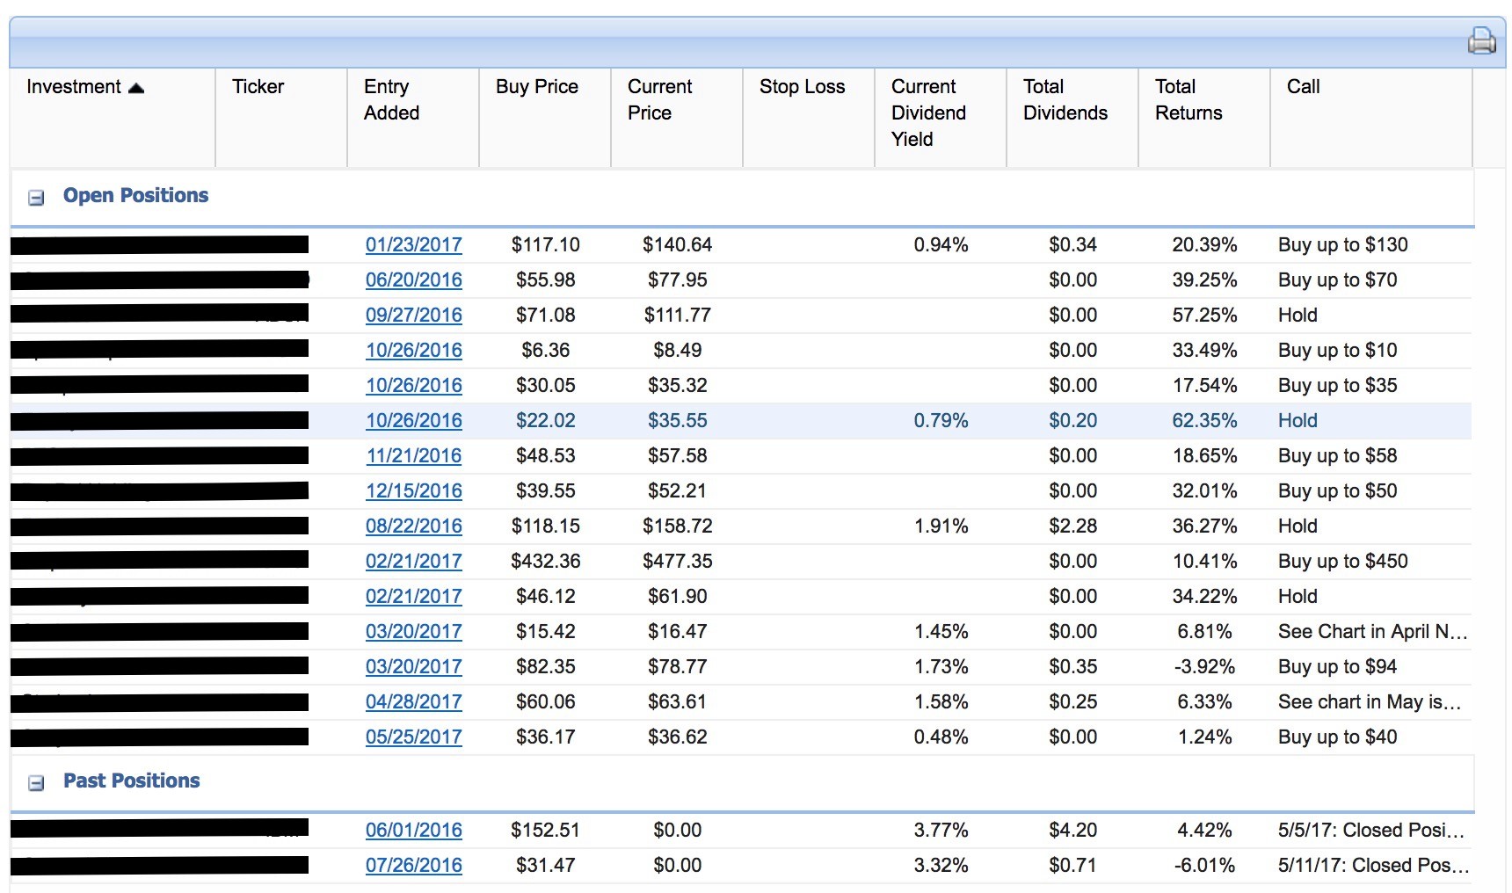
Task: Select the $477.35 current price cell
Action: [678, 562]
